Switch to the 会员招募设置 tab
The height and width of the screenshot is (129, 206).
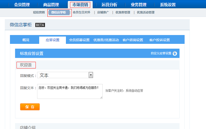click(79, 40)
